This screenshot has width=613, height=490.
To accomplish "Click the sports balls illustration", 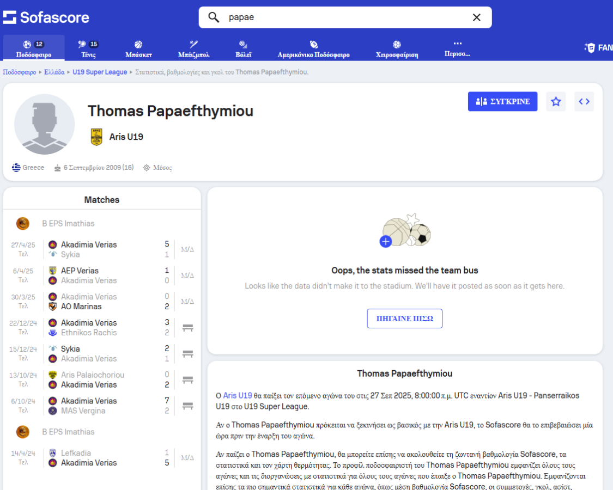I will pos(405,230).
